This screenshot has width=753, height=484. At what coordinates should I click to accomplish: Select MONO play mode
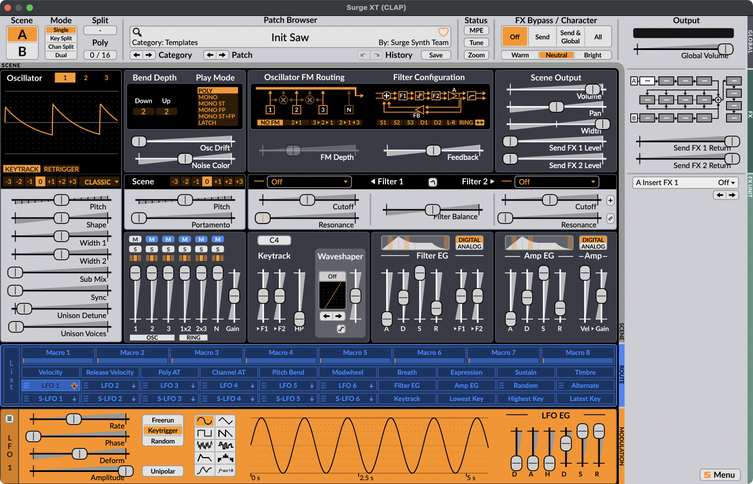click(x=218, y=97)
